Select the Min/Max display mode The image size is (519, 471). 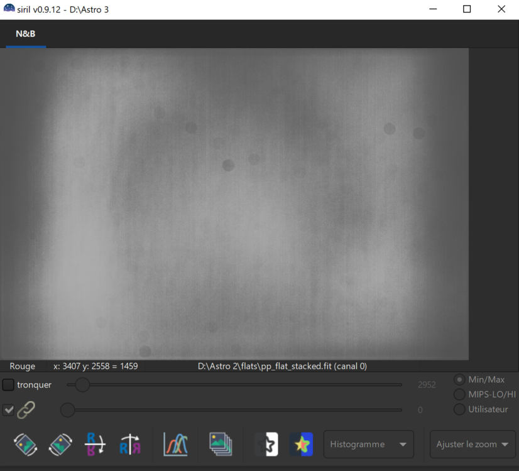pyautogui.click(x=459, y=379)
